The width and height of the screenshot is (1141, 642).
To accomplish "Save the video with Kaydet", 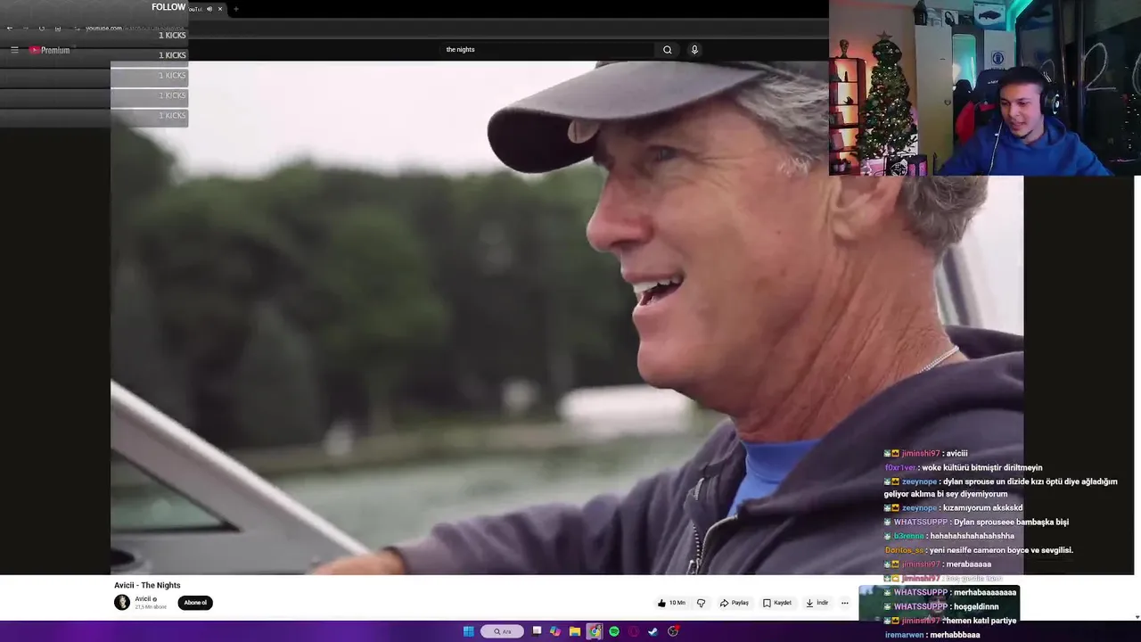I will tap(777, 603).
